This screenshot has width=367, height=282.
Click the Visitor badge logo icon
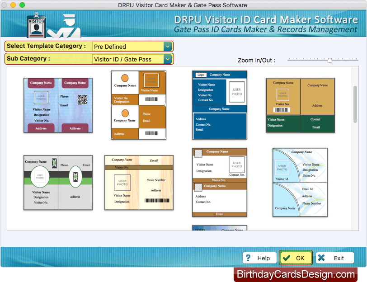coord(36,25)
